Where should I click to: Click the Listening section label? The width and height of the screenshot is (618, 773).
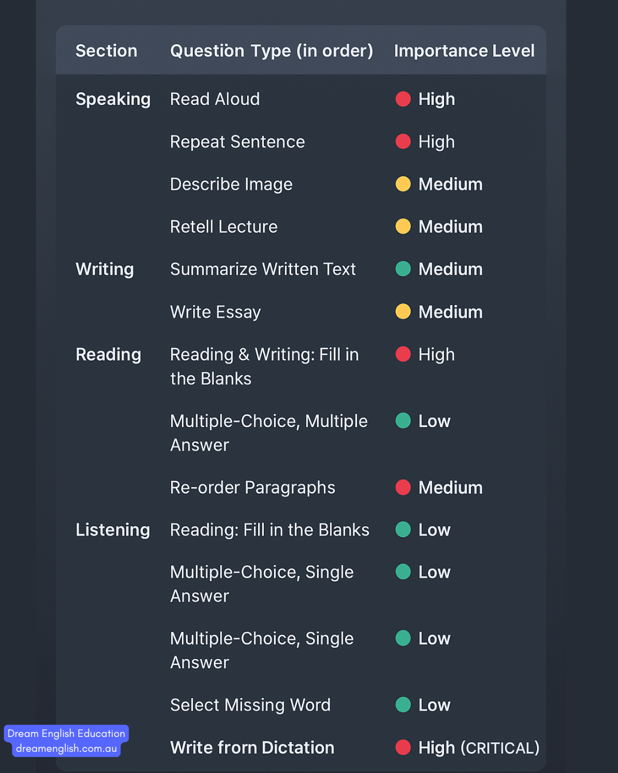coord(113,530)
